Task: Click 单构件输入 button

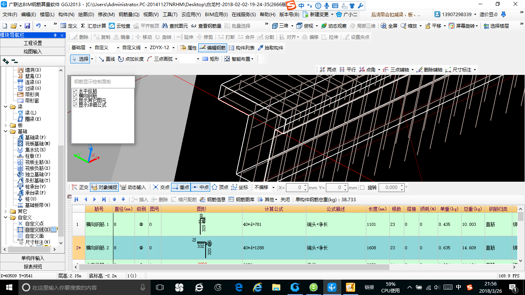Action: pyautogui.click(x=33, y=258)
